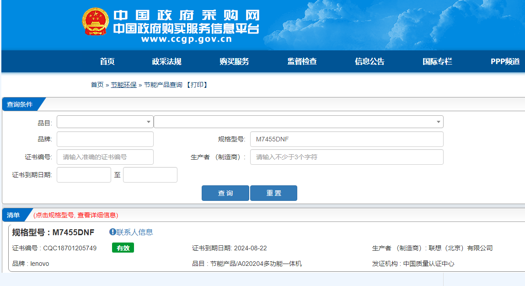Click the 节能环保 breadcrumb link
The image size is (525, 286).
pyautogui.click(x=123, y=85)
